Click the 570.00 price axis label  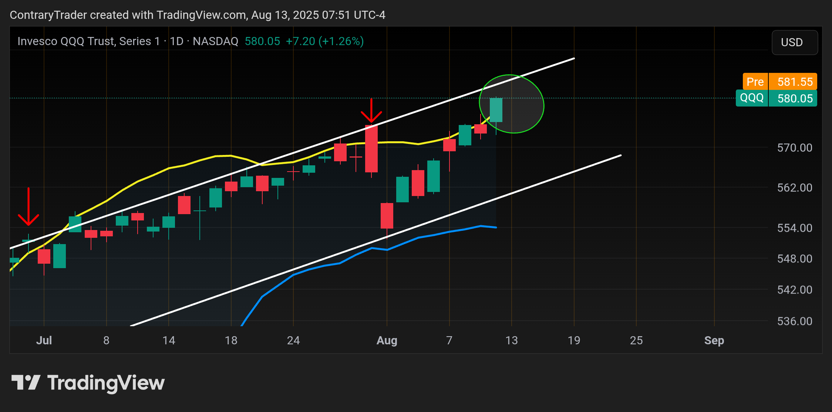click(795, 148)
